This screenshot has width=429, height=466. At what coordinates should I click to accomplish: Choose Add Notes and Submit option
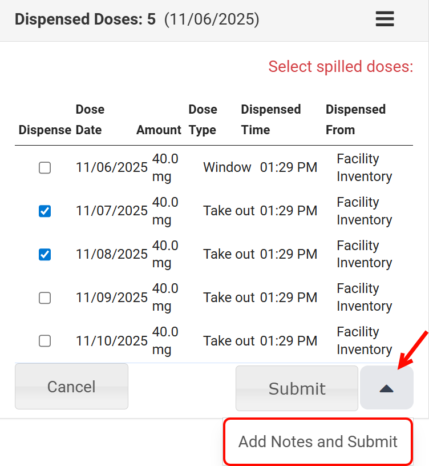(x=318, y=441)
